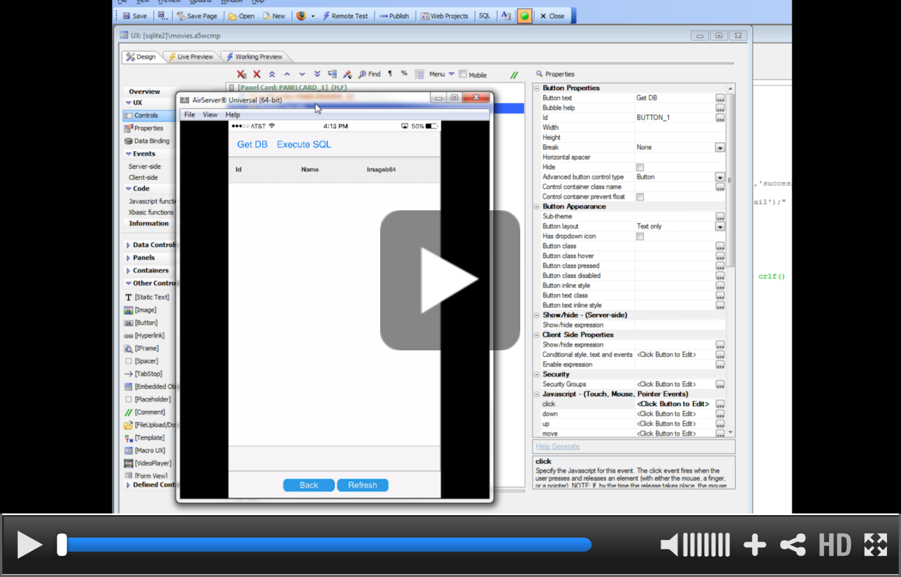
Task: Collapse the Button Properties section
Action: click(x=537, y=88)
